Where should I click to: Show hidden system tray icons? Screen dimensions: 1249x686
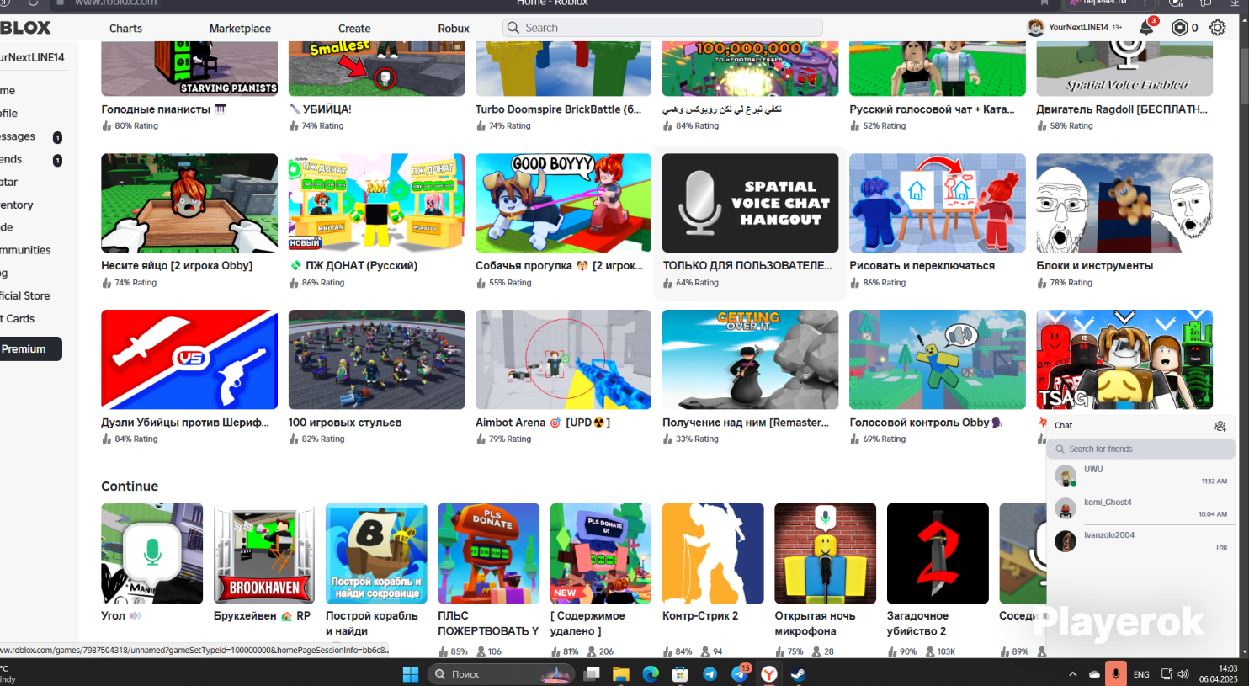(1072, 674)
